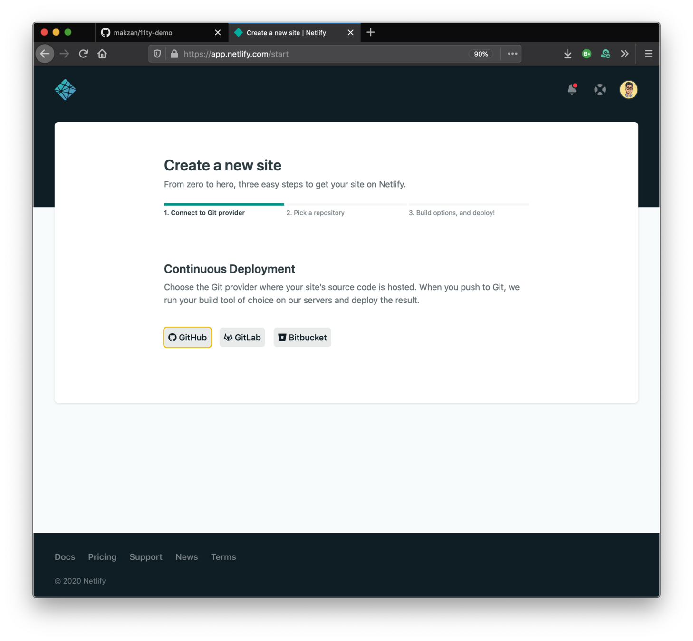View site security padlock info
Image resolution: width=693 pixels, height=641 pixels.
(x=174, y=54)
